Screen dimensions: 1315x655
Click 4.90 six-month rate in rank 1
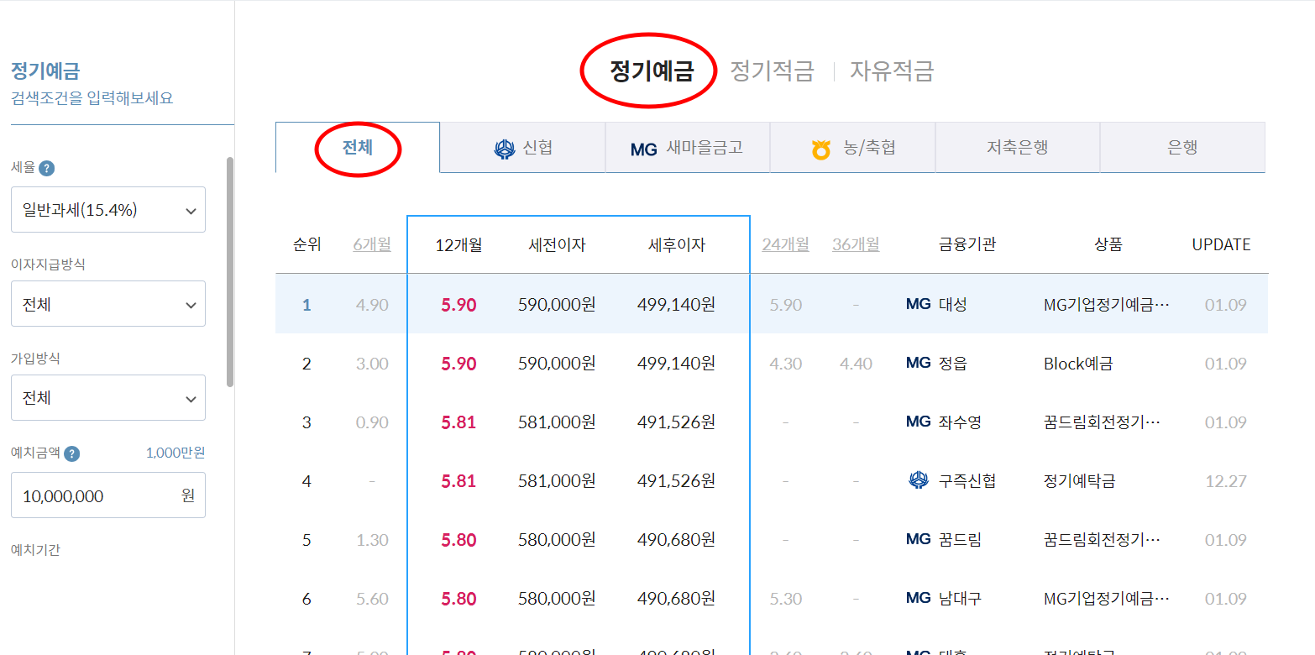coord(372,305)
